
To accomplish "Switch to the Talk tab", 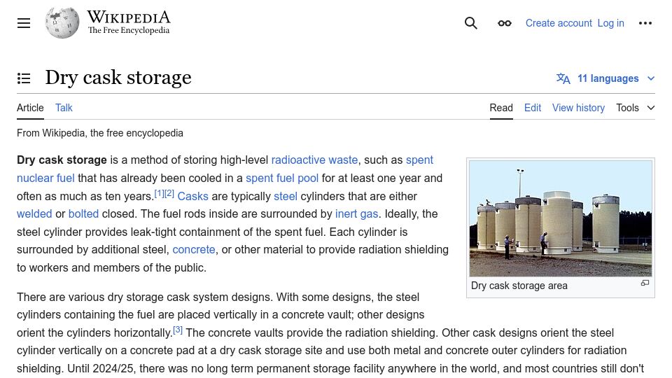I will click(64, 108).
